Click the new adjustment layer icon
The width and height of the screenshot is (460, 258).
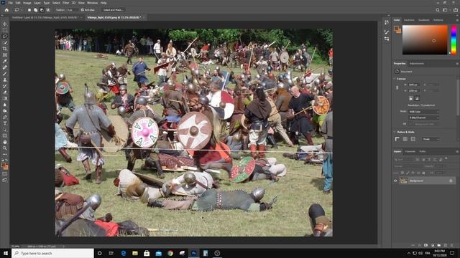(433, 245)
